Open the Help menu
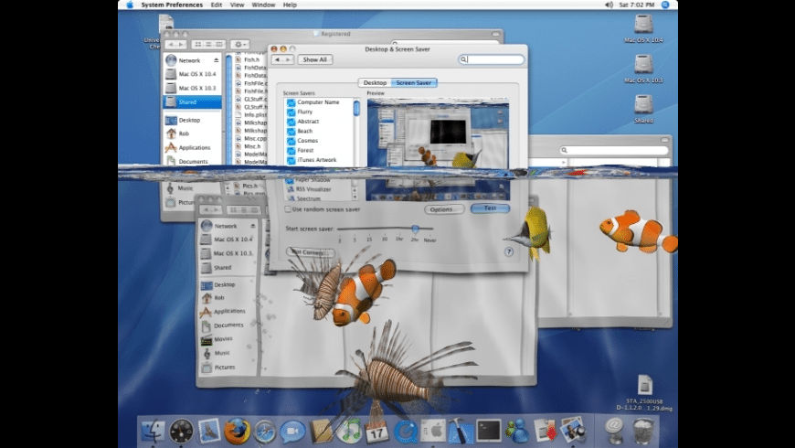 point(290,5)
